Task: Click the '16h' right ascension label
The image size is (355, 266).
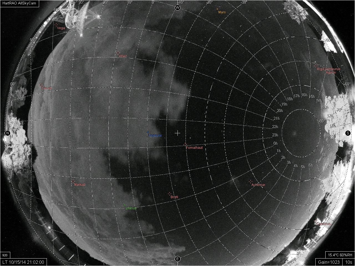Action: click(304, 95)
